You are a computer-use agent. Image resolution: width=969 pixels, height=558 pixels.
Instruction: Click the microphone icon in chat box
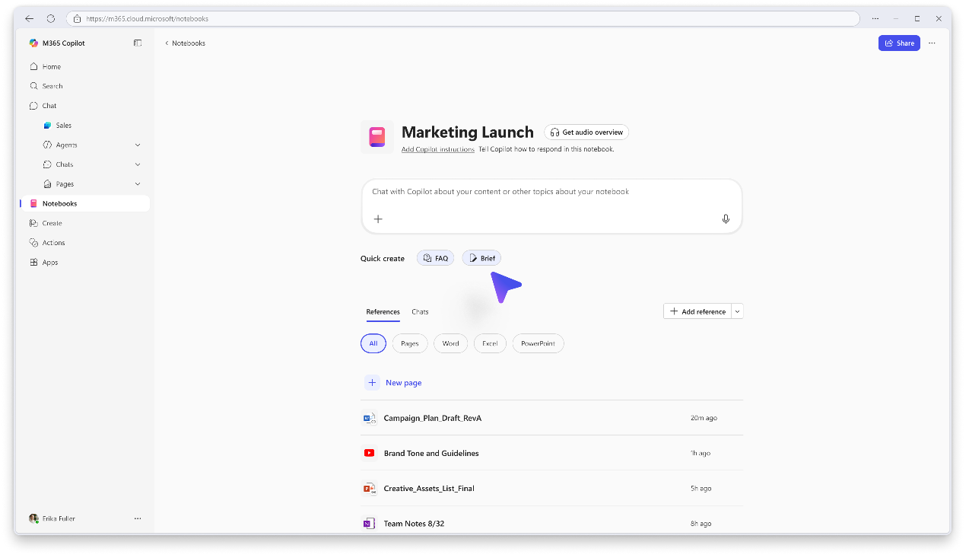coord(726,219)
